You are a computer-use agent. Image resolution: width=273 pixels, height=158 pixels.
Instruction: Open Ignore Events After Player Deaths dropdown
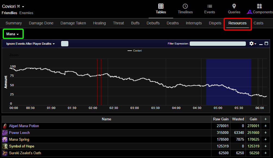click(x=30, y=44)
